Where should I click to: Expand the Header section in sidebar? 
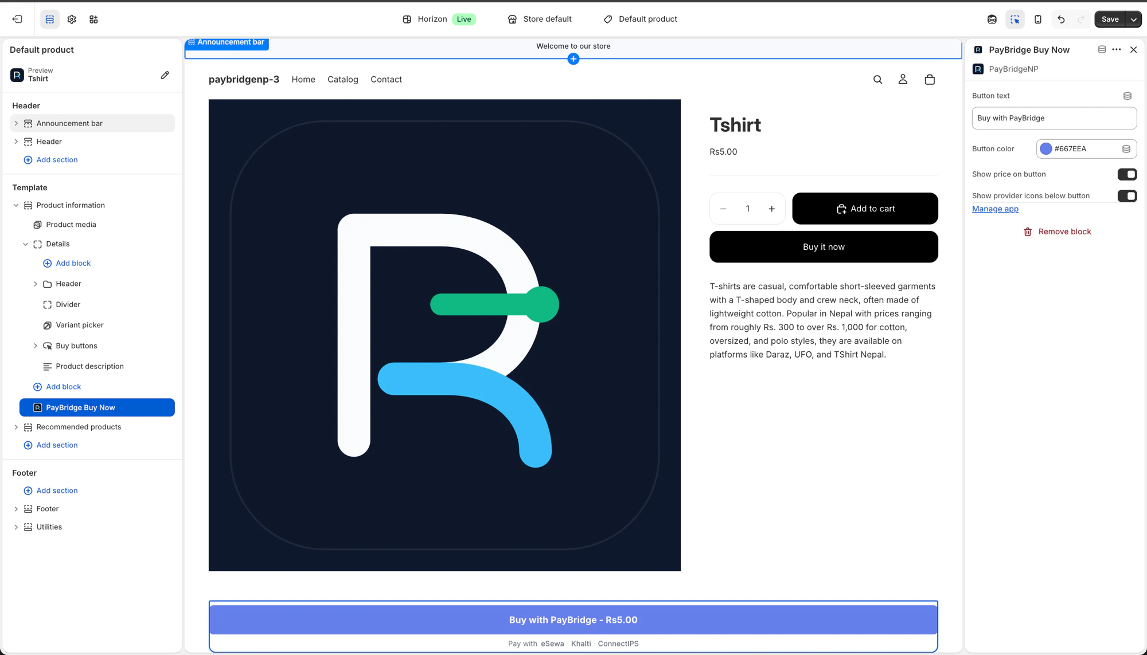point(16,142)
